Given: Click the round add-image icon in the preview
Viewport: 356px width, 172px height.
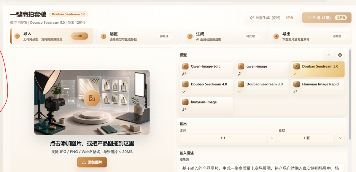Looking at the screenshot, I should (92, 98).
